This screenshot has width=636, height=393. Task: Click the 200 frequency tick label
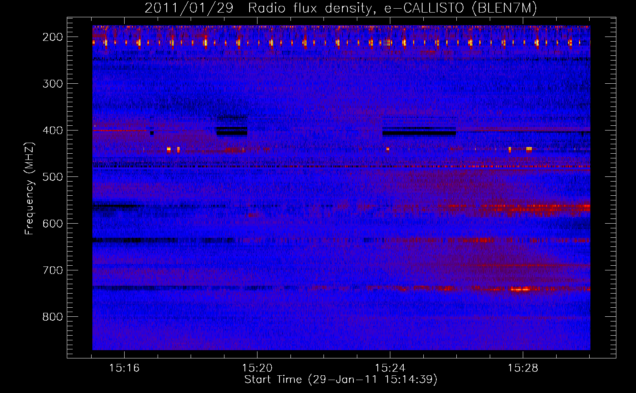coord(53,37)
